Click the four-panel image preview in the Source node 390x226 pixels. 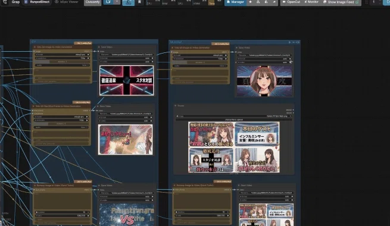click(x=234, y=147)
